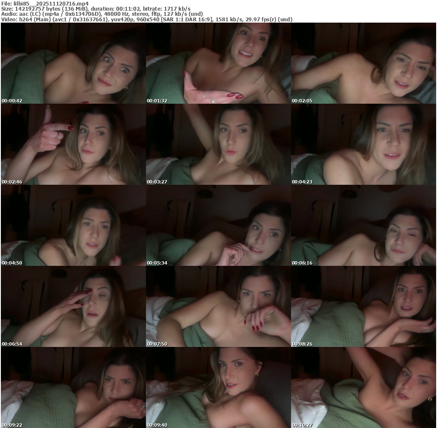Screen dimensions: 437x428
Task: Select the thumbnail labeled 00:09:22
Action: pos(73,387)
